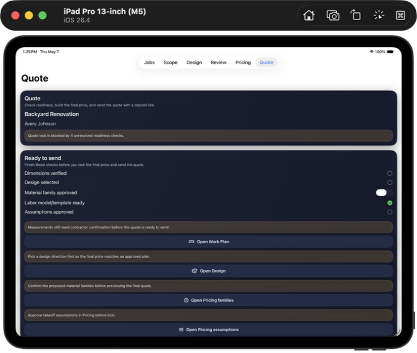Click the Pick a design direction notice
The width and height of the screenshot is (417, 353).
pos(209,257)
